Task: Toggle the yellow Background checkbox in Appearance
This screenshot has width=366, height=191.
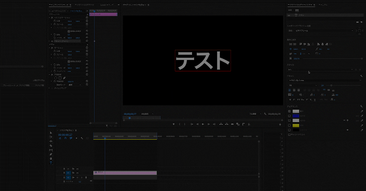Action: 289,125
